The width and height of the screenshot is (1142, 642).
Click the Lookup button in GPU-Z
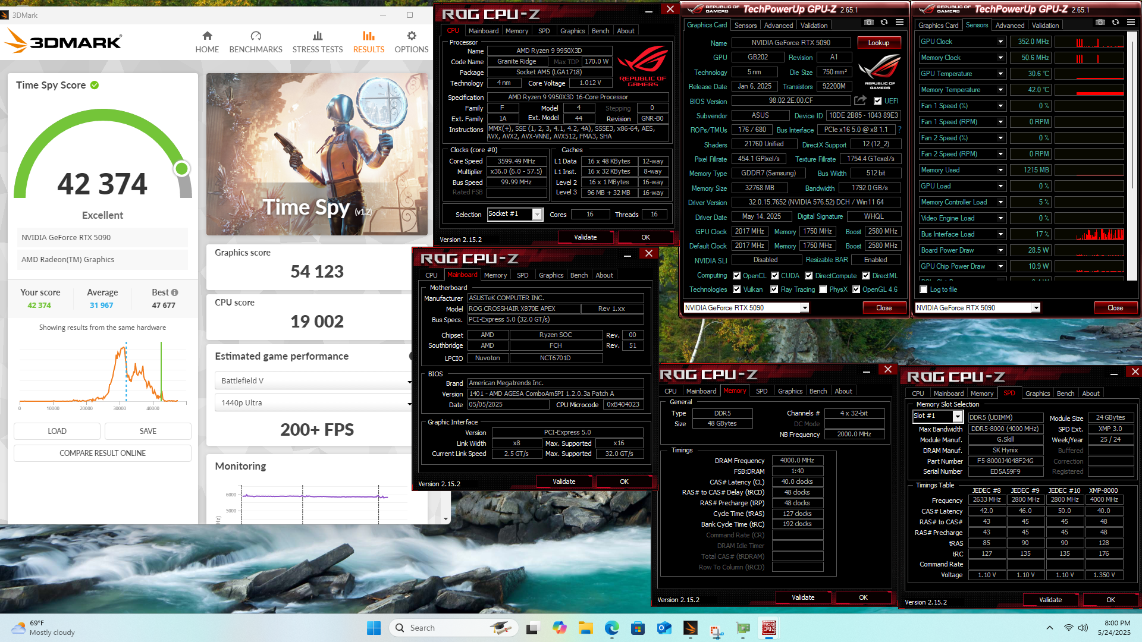pyautogui.click(x=879, y=43)
